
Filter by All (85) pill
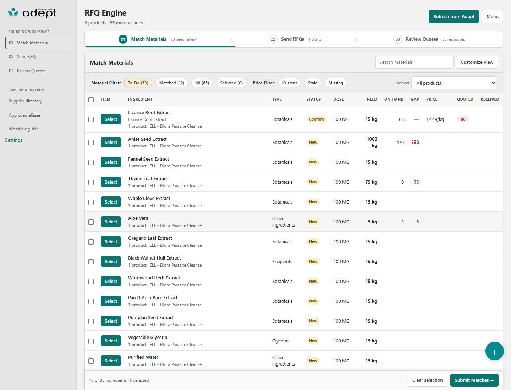[x=202, y=83]
